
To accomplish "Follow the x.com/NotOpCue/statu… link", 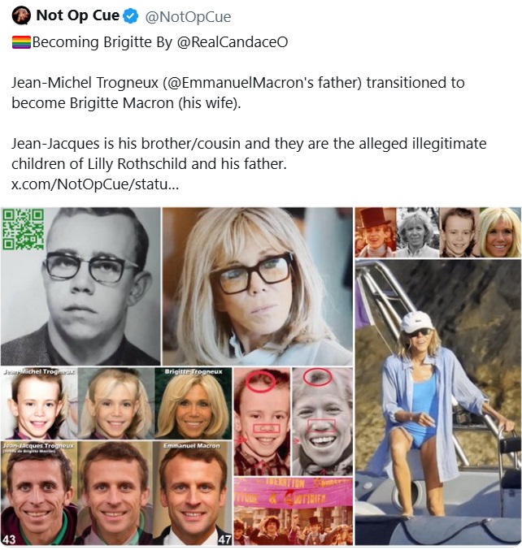I will (x=95, y=184).
